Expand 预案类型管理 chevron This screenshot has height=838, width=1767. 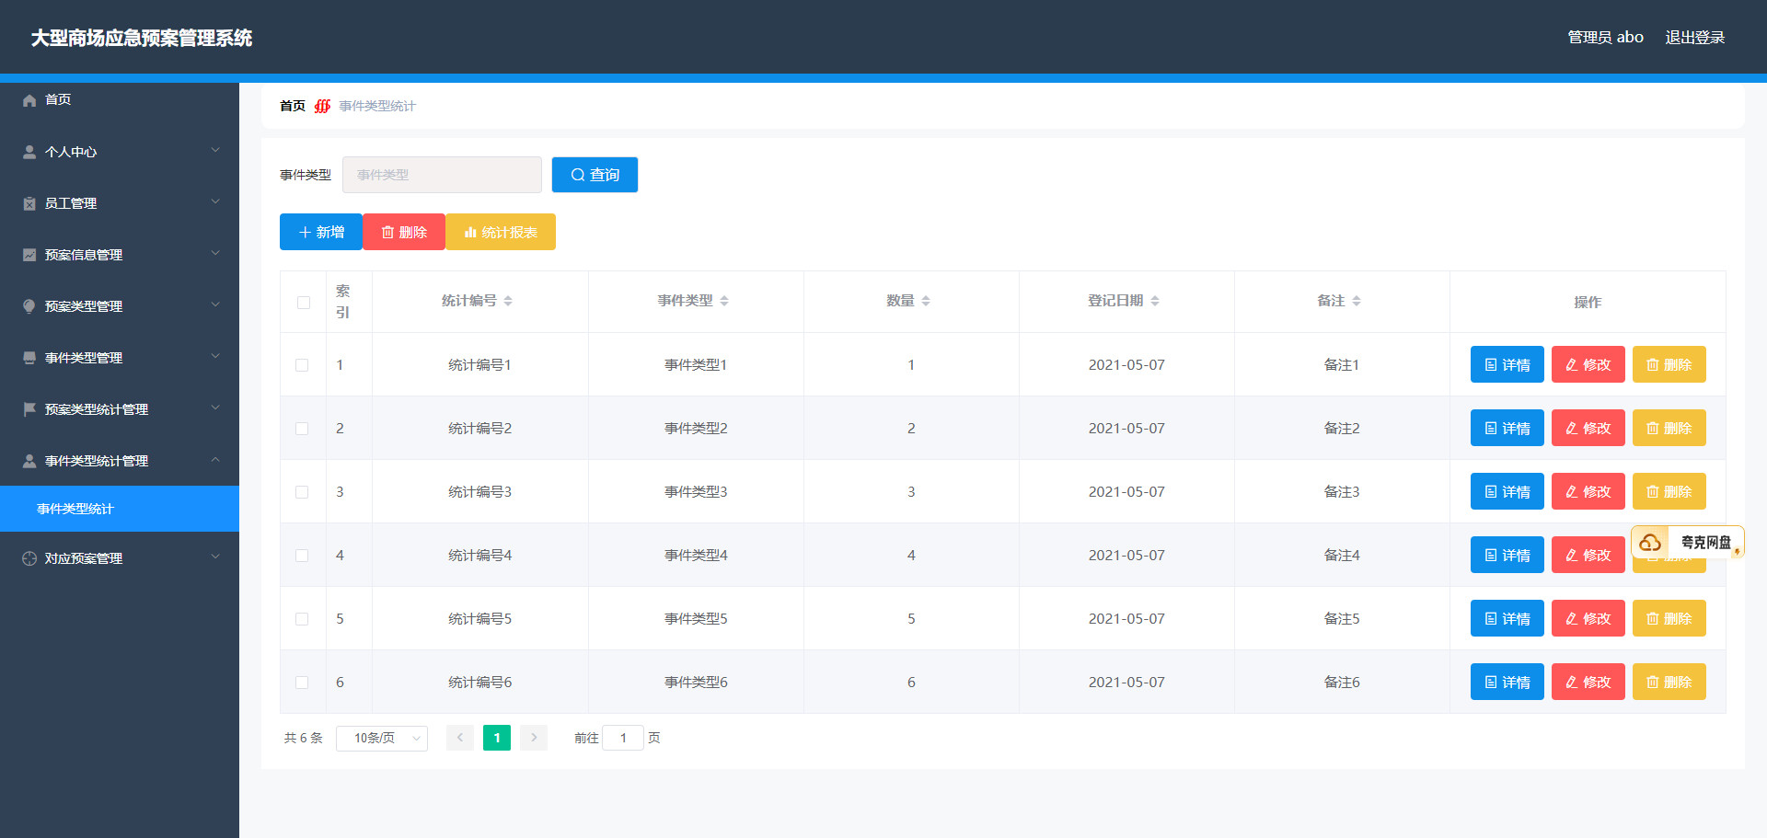click(x=215, y=304)
